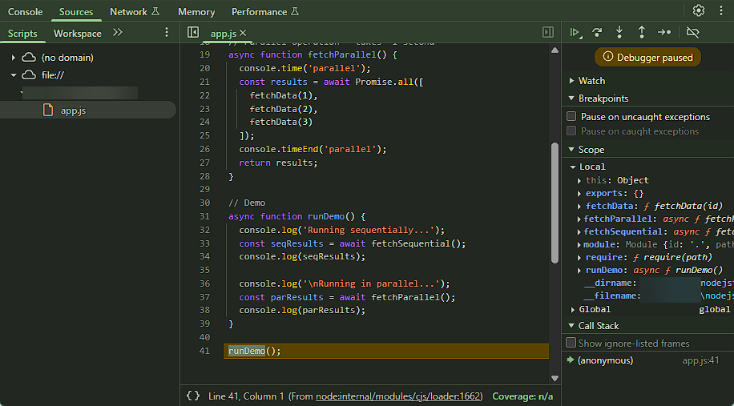Open the Workspace tab in navigator
Screen dimensions: 734x406
click(78, 33)
